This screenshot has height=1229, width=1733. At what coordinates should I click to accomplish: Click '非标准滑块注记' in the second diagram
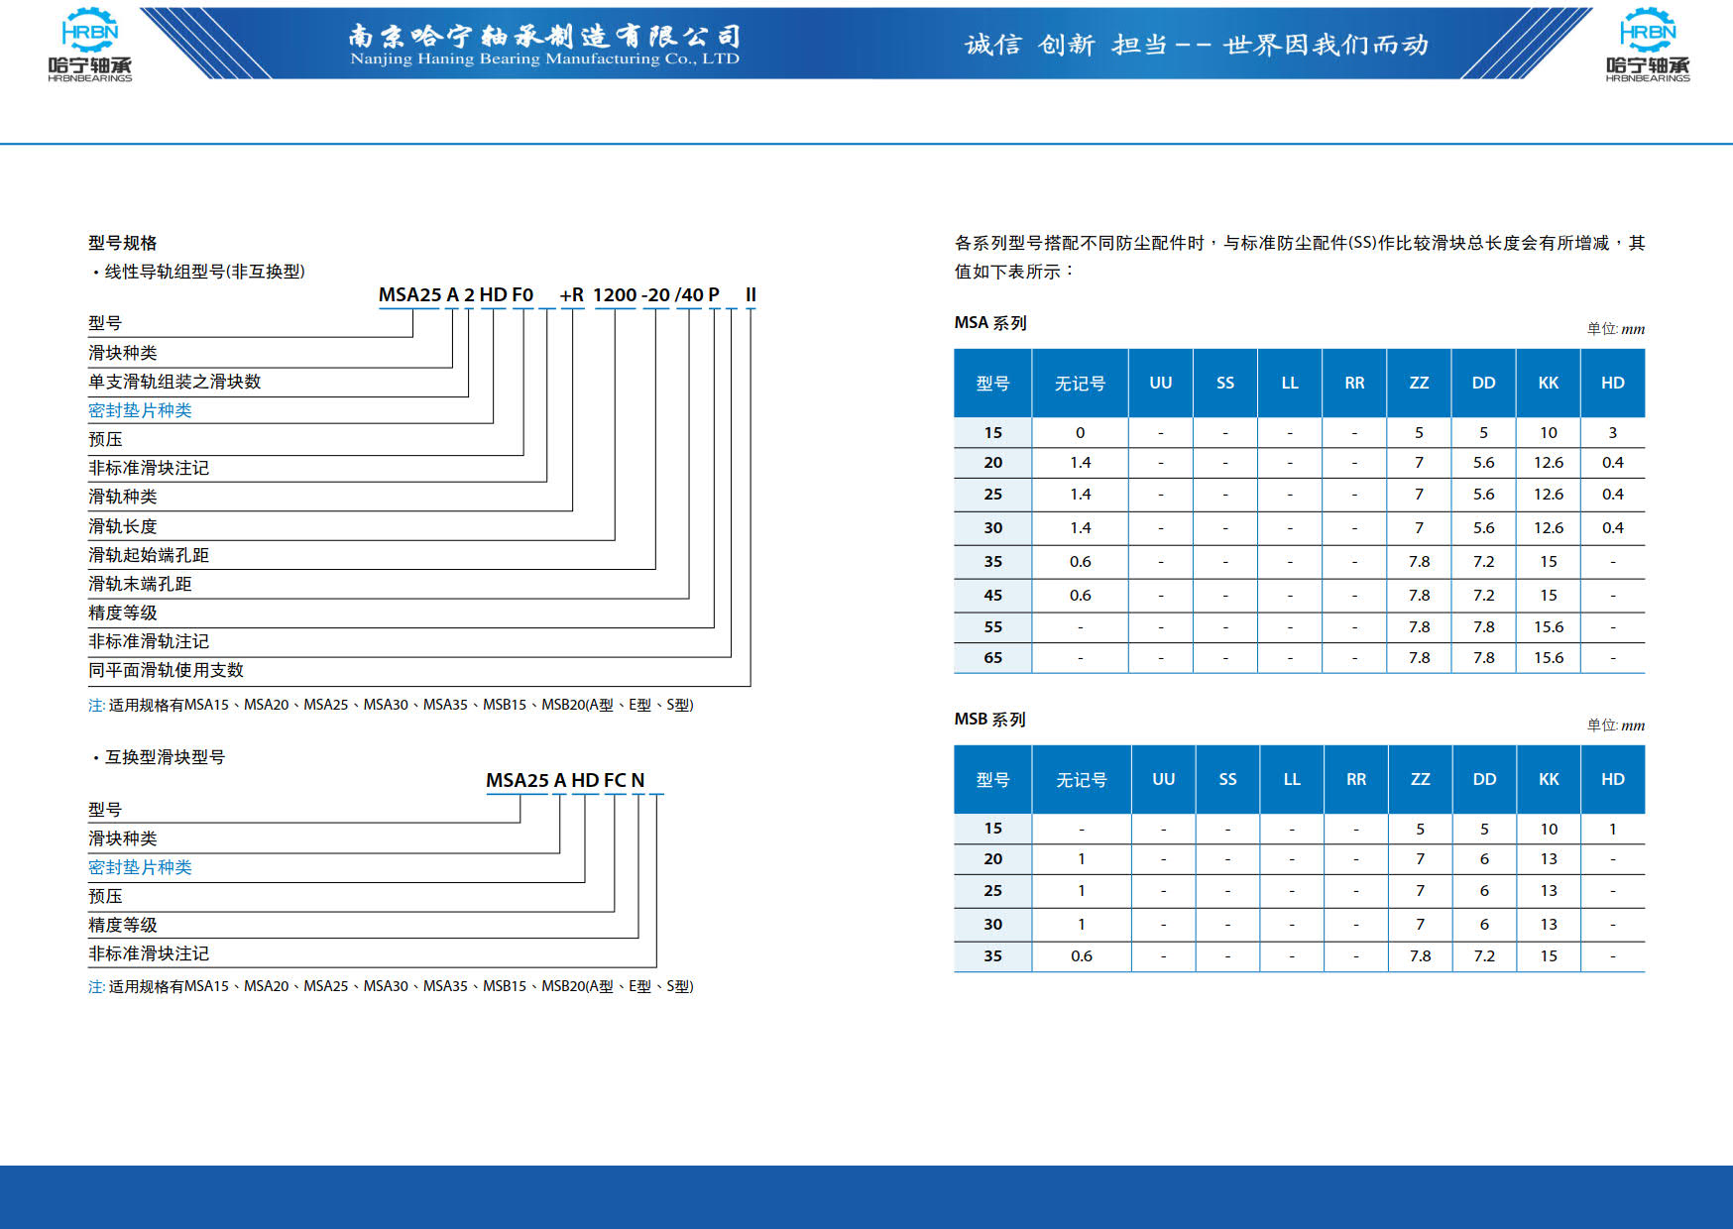pyautogui.click(x=149, y=953)
